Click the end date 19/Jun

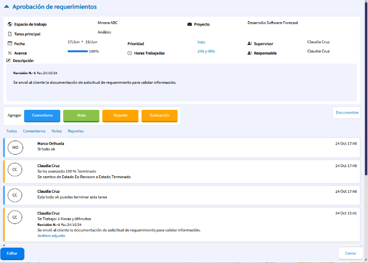tap(91, 42)
